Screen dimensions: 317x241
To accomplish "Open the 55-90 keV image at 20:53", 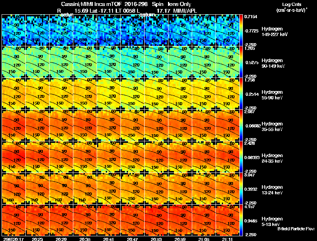I will point(157,93).
